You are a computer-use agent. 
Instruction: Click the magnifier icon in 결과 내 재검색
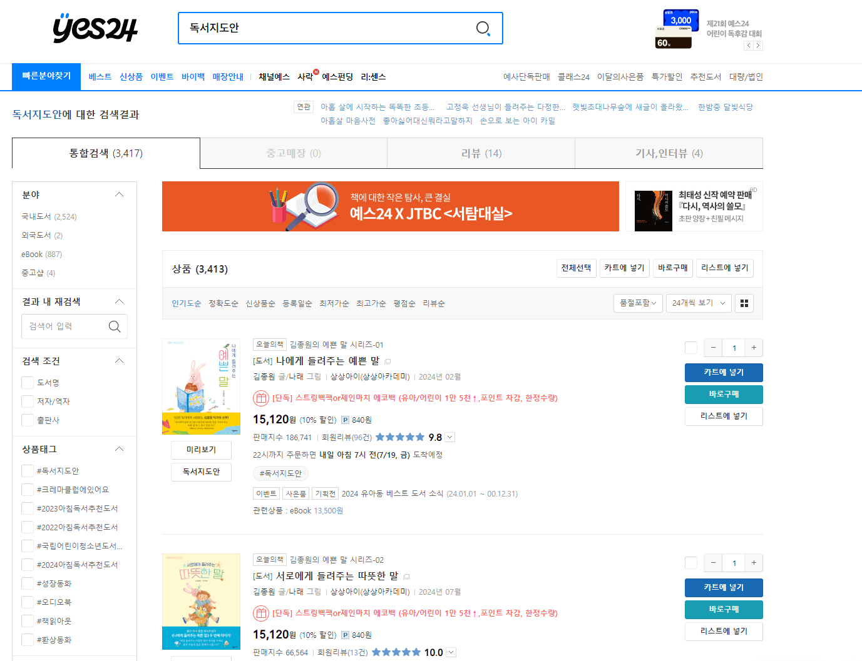tap(115, 326)
